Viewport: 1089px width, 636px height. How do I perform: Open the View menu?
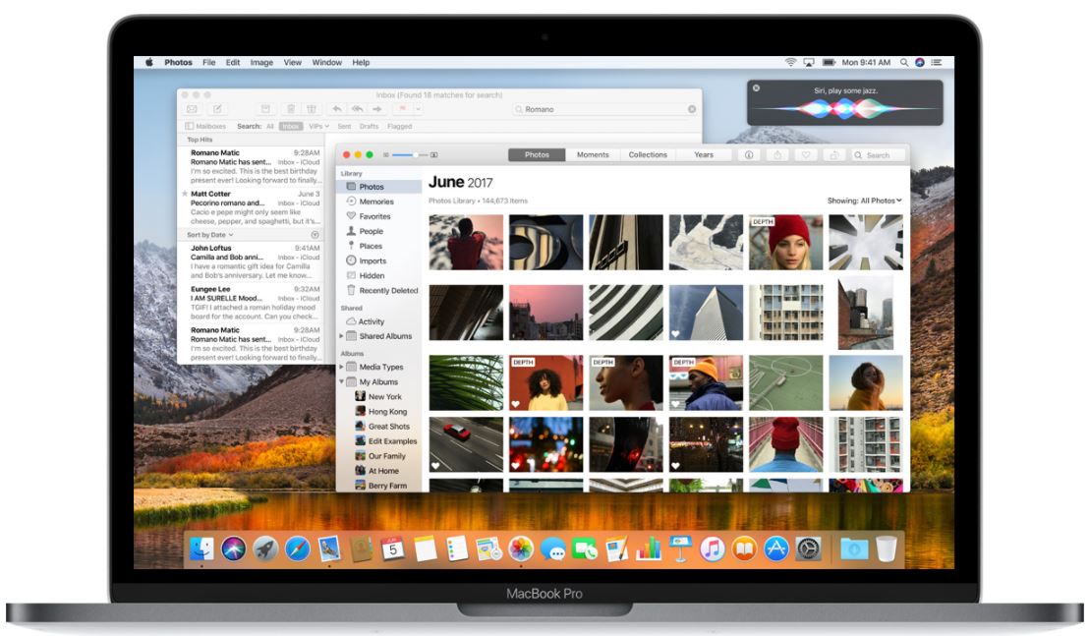point(292,63)
